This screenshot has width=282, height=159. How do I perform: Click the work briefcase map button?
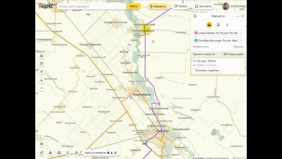[x=41, y=64]
